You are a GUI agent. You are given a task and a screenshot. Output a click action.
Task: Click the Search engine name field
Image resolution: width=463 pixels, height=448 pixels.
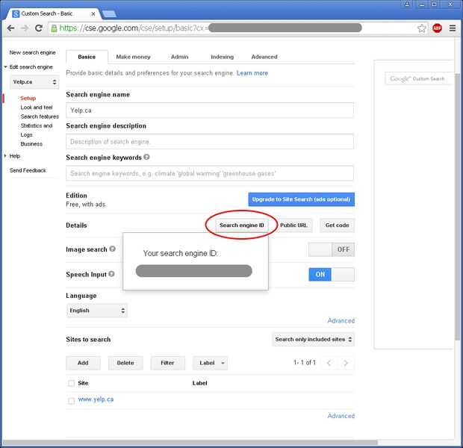tap(210, 111)
